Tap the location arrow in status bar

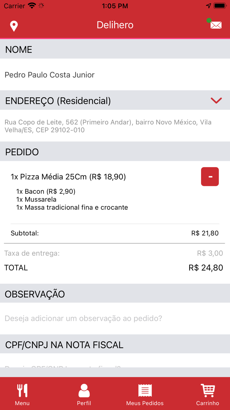pos(209,6)
